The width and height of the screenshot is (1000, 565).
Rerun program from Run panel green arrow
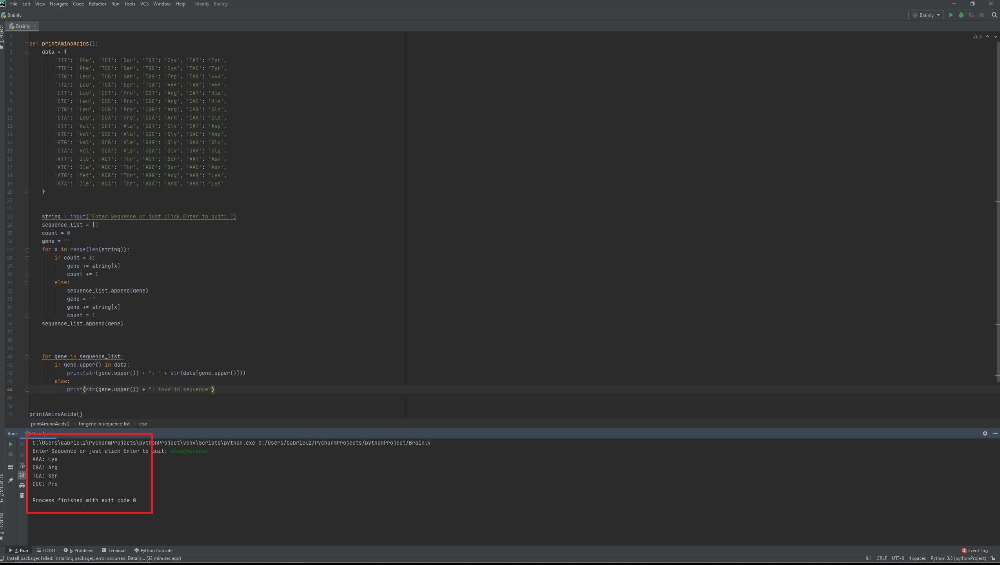point(11,444)
